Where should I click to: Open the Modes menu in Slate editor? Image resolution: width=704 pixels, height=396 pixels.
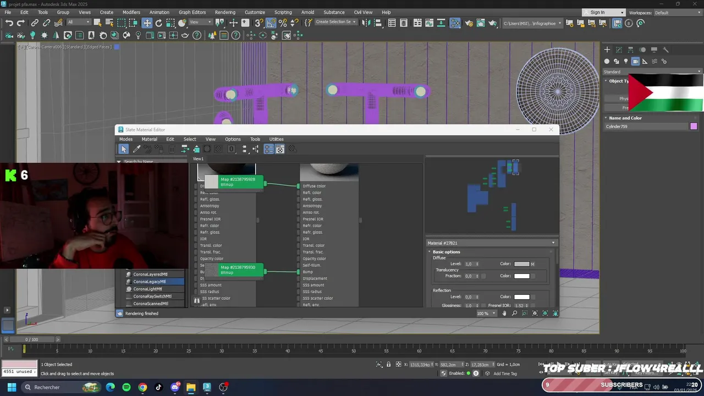point(126,139)
